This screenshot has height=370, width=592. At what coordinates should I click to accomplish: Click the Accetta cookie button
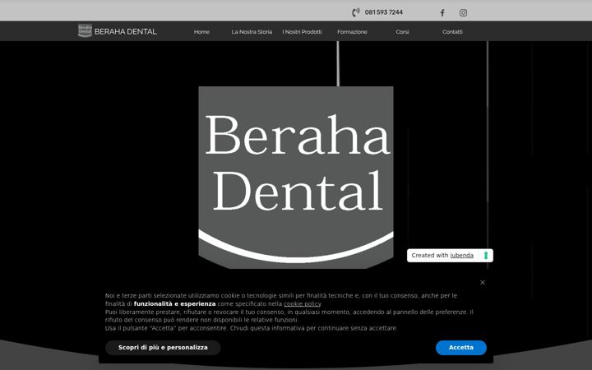[x=461, y=348]
